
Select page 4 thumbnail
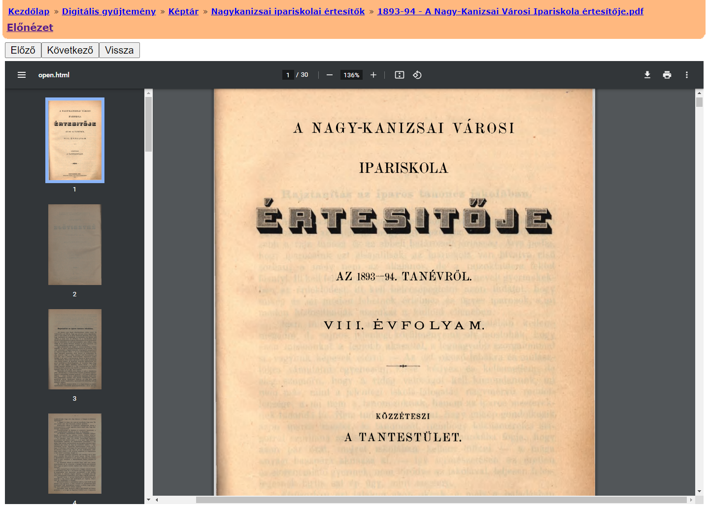click(x=75, y=453)
